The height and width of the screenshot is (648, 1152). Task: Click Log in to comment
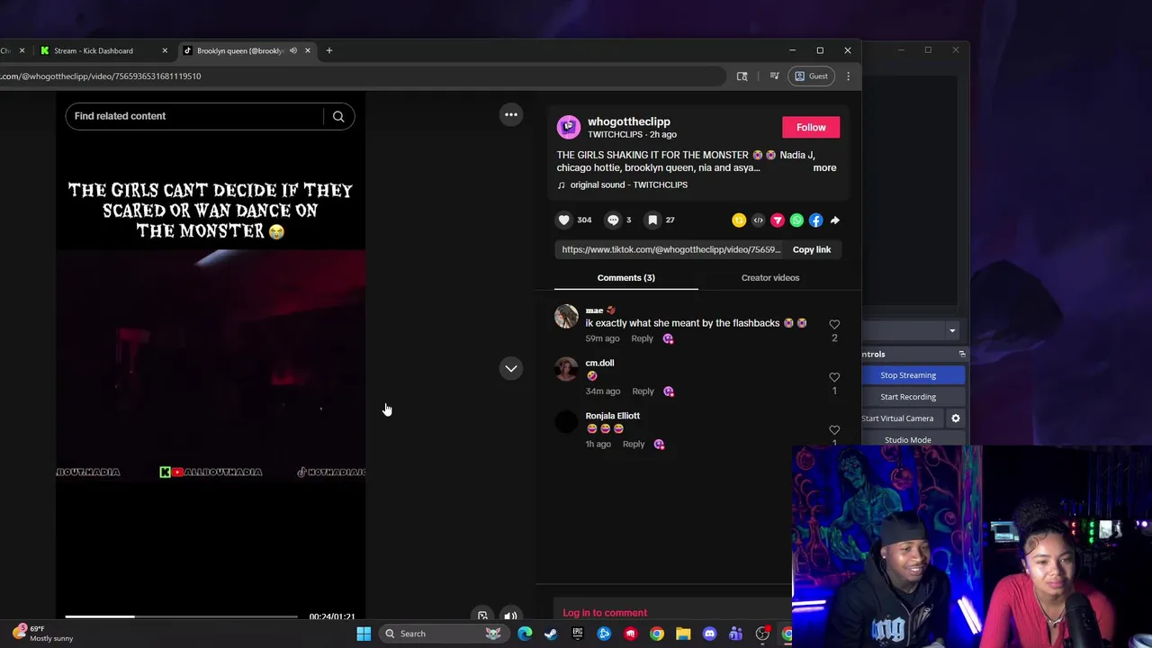pyautogui.click(x=605, y=613)
